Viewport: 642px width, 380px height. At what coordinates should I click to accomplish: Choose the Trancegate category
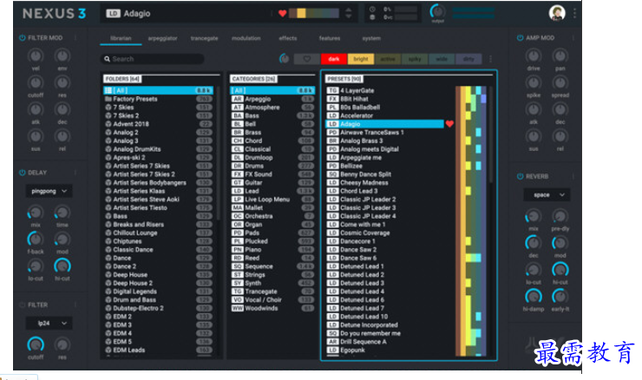tap(272, 292)
